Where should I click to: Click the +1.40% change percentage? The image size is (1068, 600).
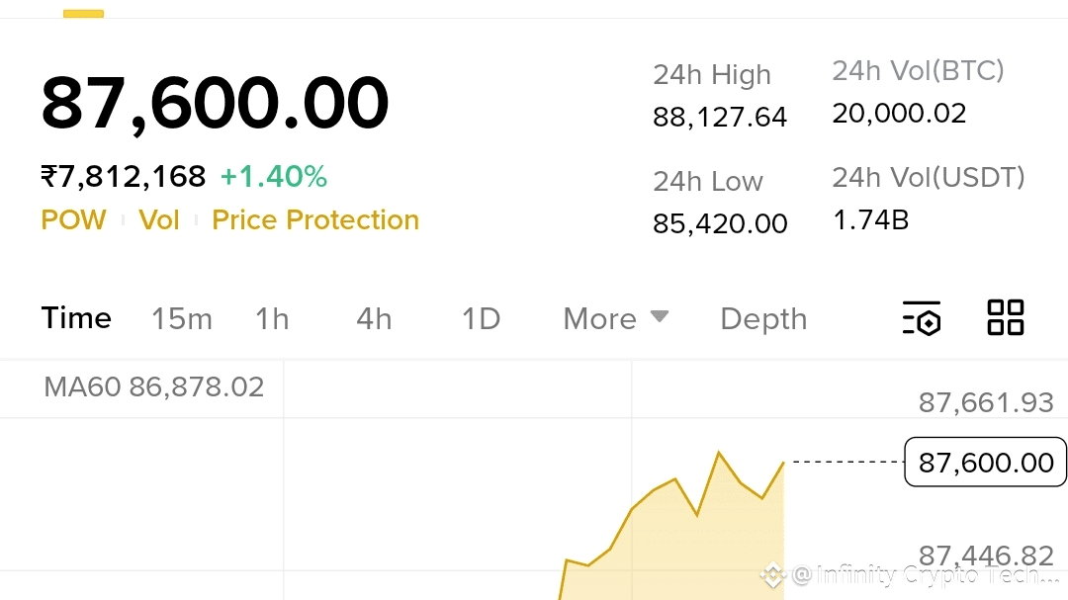tap(274, 176)
